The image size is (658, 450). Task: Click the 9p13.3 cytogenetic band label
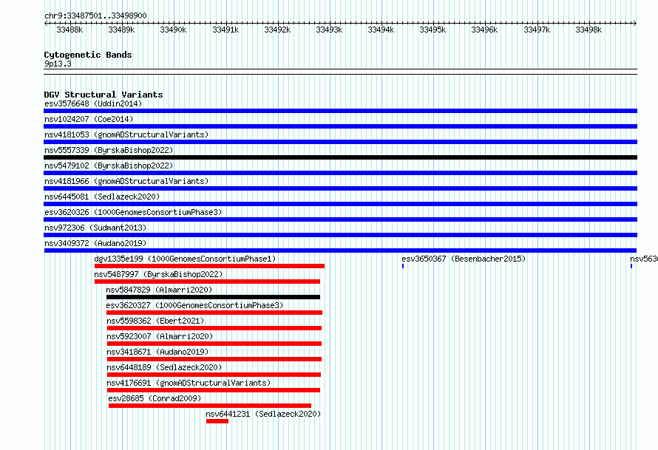click(58, 64)
